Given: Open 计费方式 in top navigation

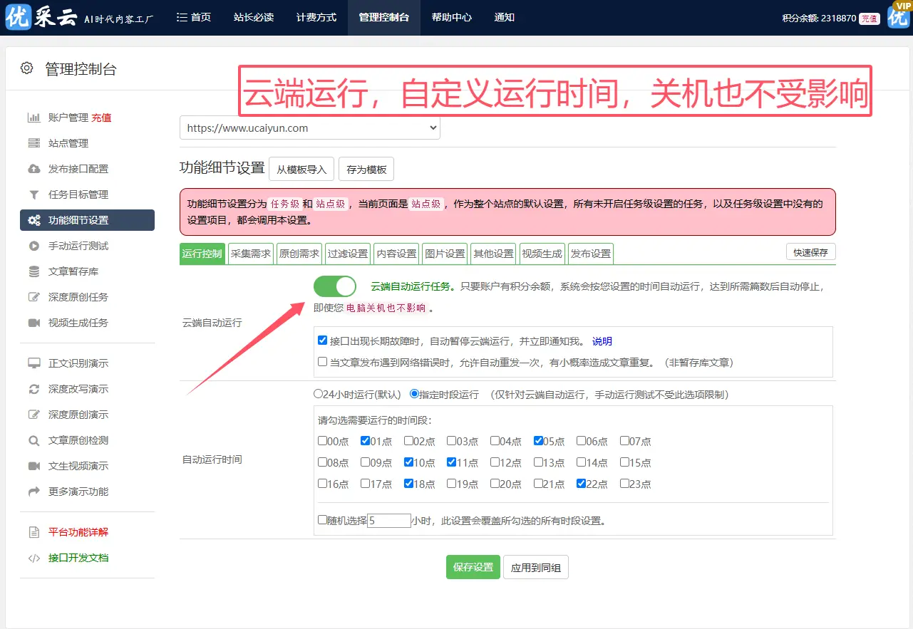Looking at the screenshot, I should click(x=316, y=17).
